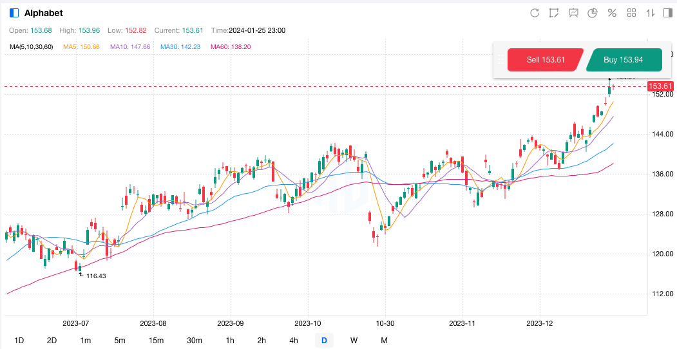Viewport: 677px width, 349px height.
Task: Open the four-square grid layout icon
Action: [631, 13]
